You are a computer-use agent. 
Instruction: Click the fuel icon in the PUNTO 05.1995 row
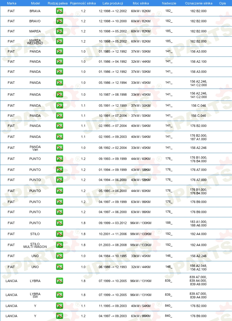coord(59,191)
